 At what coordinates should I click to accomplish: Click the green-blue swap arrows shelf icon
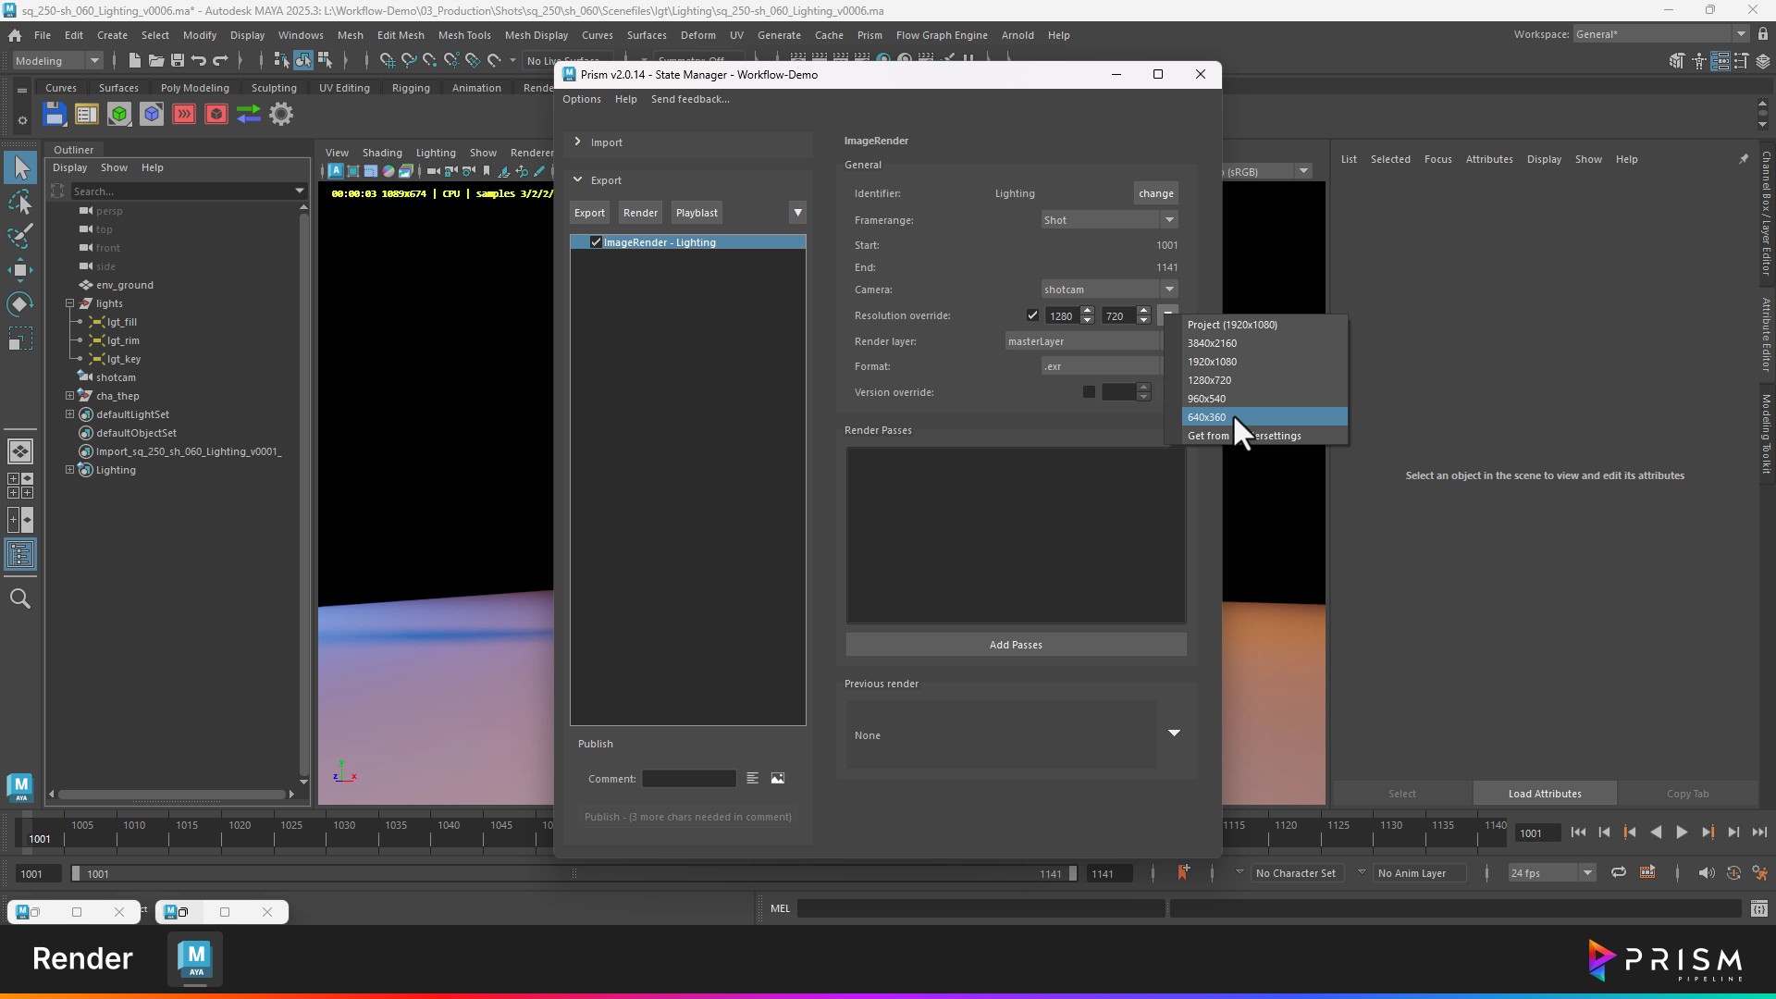coord(249,114)
